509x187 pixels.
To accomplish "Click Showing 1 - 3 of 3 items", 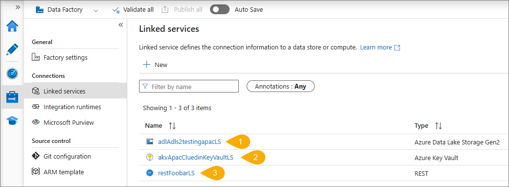I will (177, 108).
